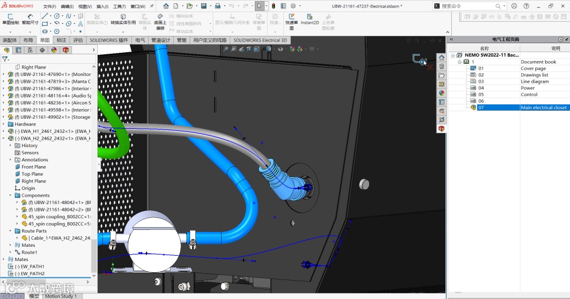Collapse the Components folder in tree
The width and height of the screenshot is (570, 299).
point(10,196)
